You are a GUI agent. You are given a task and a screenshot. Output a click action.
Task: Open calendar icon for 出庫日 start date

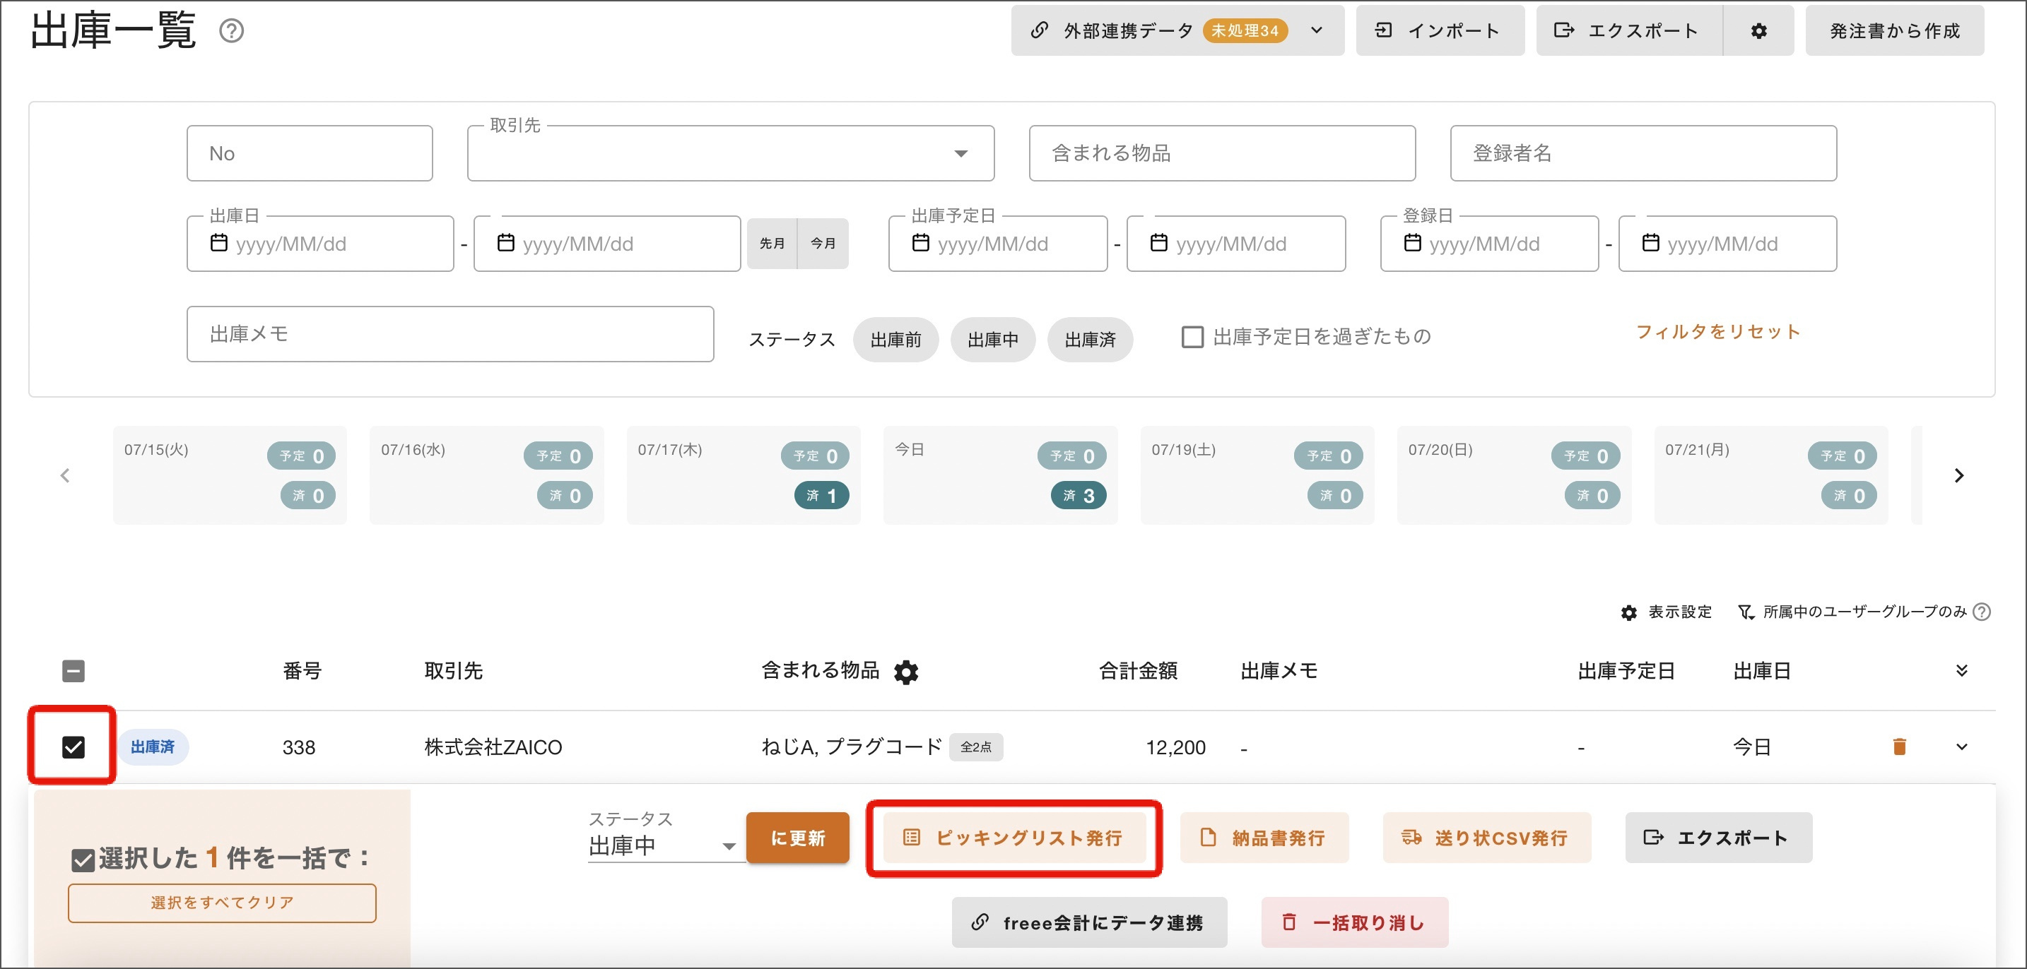tap(219, 243)
